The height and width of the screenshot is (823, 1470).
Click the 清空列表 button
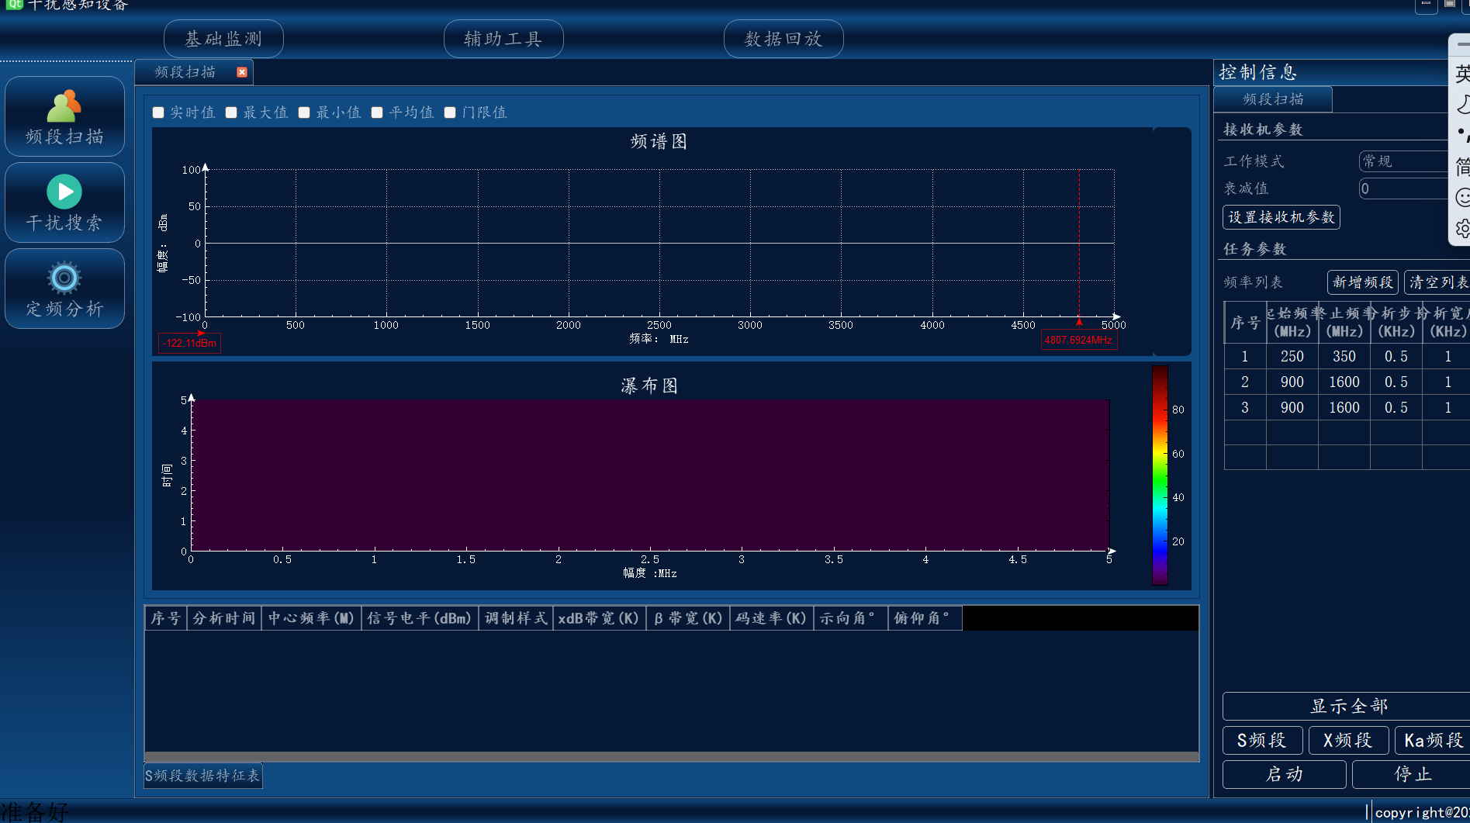1437,282
